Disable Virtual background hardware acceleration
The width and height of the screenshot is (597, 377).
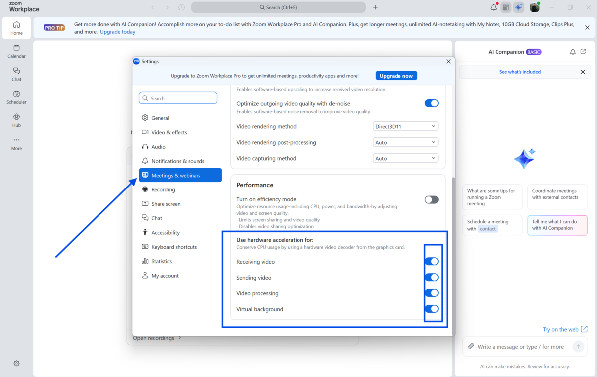(x=431, y=309)
